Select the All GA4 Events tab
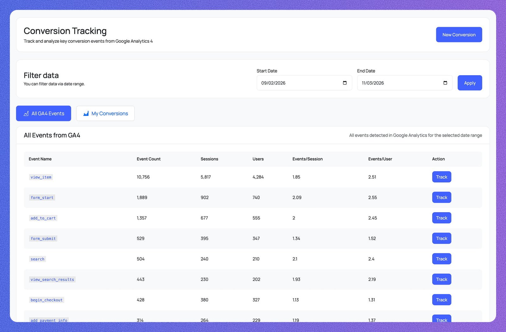 43,113
